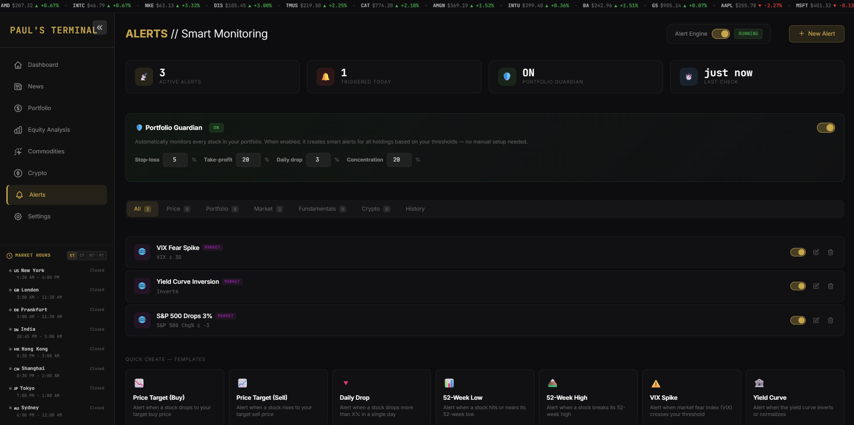Click the Portfolio Guardian shield icon
854x425 pixels.
139,128
